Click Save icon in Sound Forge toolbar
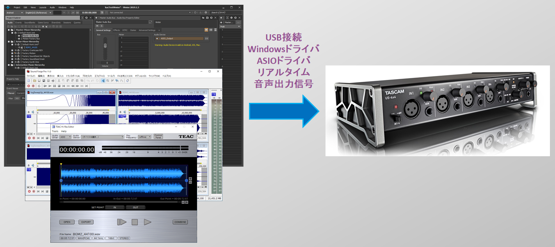This screenshot has height=247, width=555. pyautogui.click(x=39, y=81)
